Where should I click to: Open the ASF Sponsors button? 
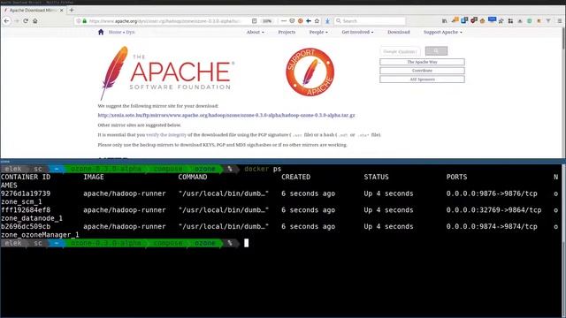point(422,79)
